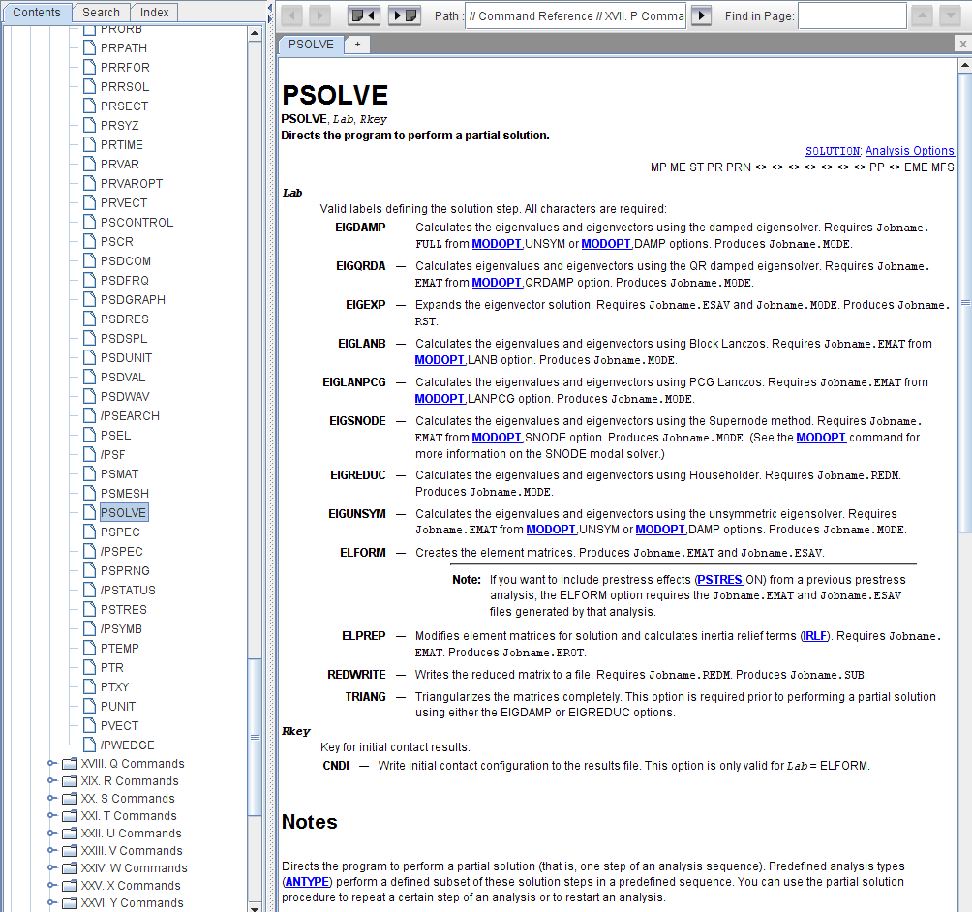Open the MODOPT link in the EIGLANPCG description

tap(440, 399)
